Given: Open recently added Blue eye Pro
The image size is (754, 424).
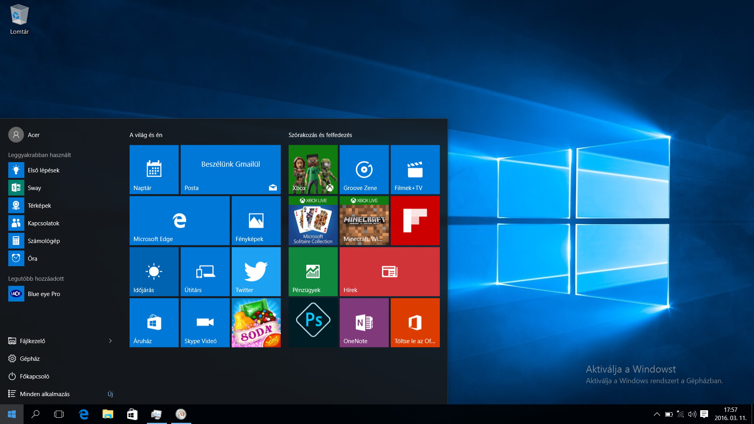Looking at the screenshot, I should point(61,294).
